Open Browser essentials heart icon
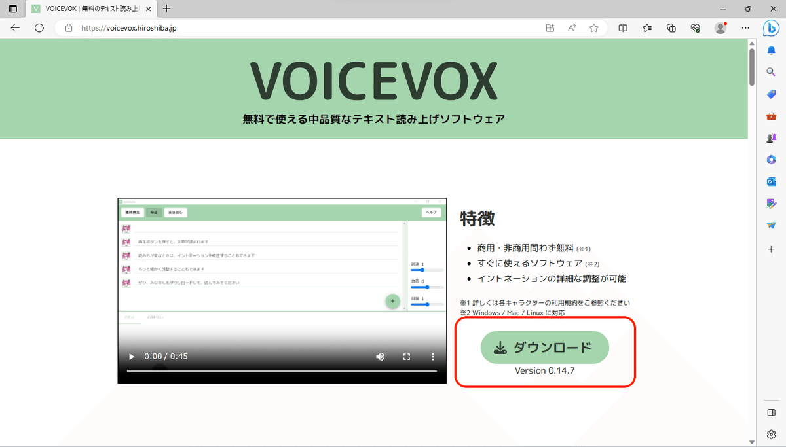 (696, 28)
